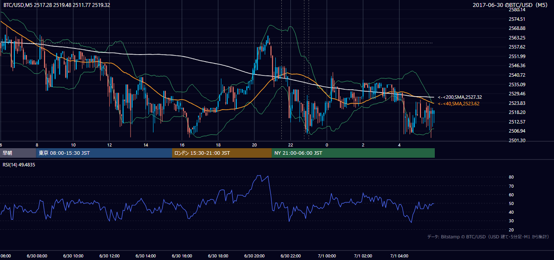Click hour label 14 under the candlestick chart
Viewport: 554px width, 260px height.
click(146, 145)
